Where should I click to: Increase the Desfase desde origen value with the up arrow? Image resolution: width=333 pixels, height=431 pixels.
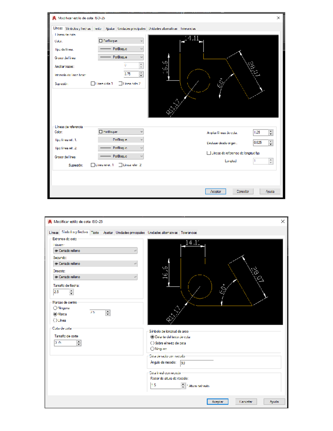tap(271, 141)
